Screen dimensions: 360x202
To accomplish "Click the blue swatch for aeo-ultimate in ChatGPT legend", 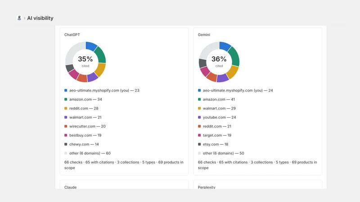I will [66, 91].
